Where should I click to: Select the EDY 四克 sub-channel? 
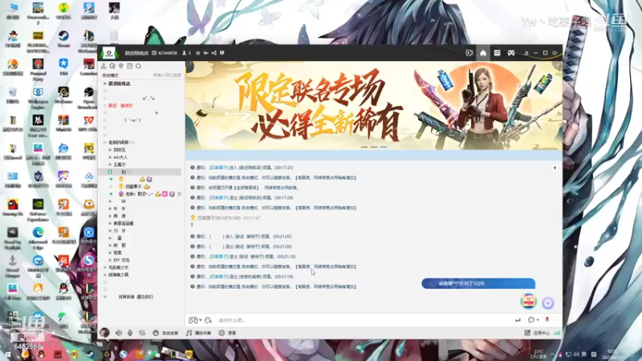click(x=122, y=260)
